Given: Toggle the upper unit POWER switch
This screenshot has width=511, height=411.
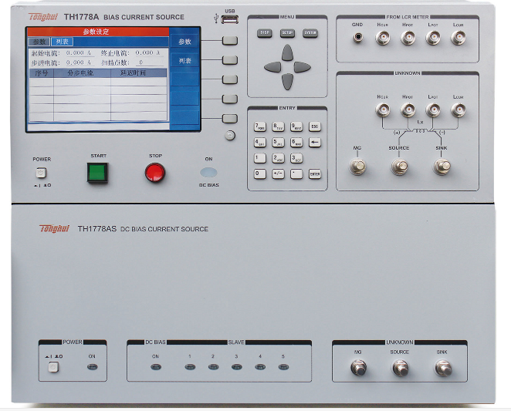Looking at the screenshot, I should point(42,173).
